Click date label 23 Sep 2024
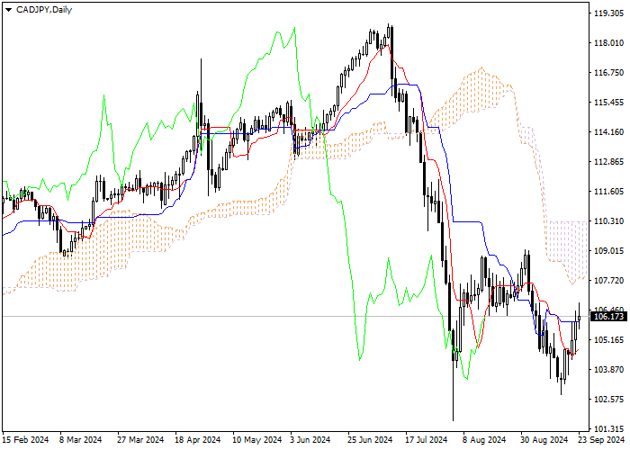Image resolution: width=630 pixels, height=450 pixels. coord(601,440)
